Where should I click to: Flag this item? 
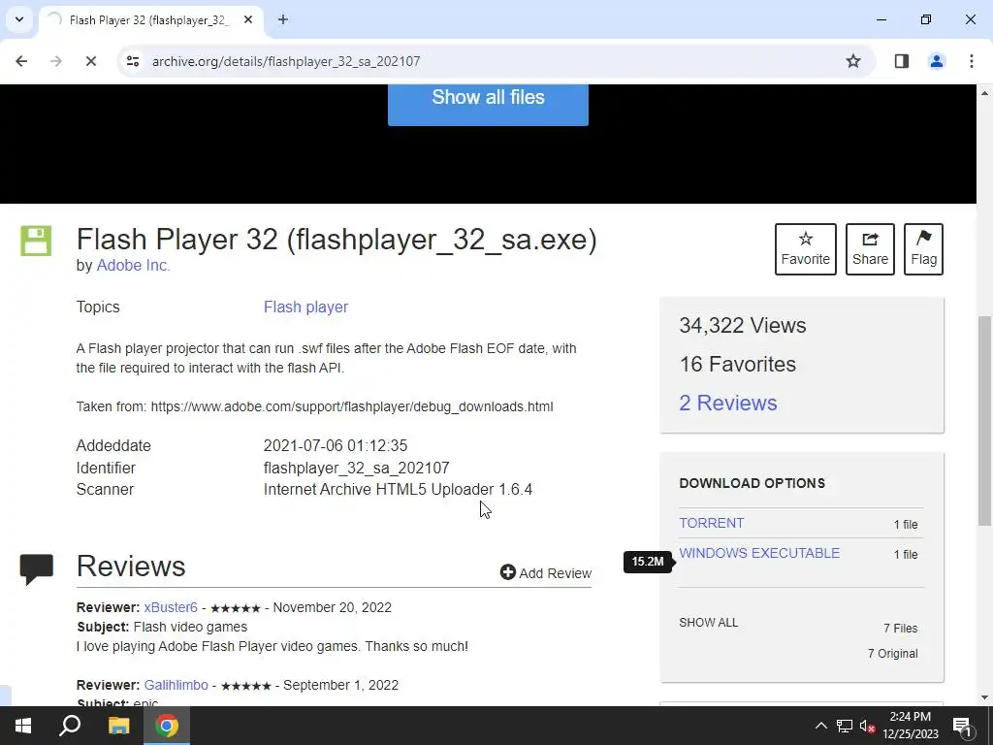(x=923, y=249)
